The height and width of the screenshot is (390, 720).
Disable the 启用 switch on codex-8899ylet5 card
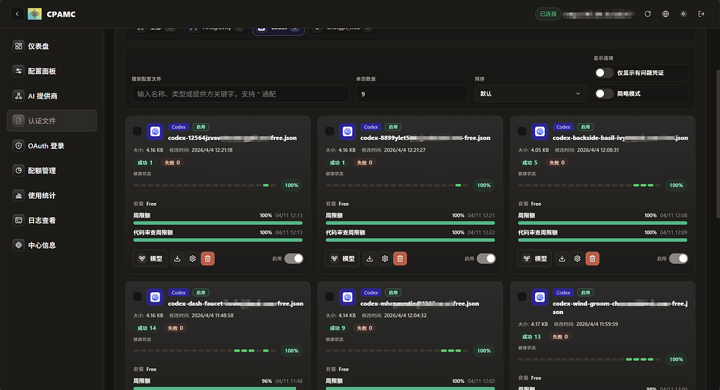click(x=487, y=259)
